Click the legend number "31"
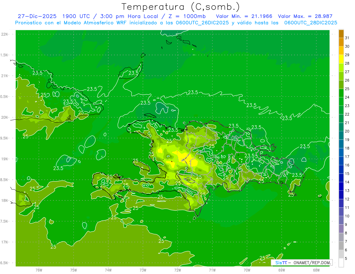355x274 pixels. click(347, 38)
